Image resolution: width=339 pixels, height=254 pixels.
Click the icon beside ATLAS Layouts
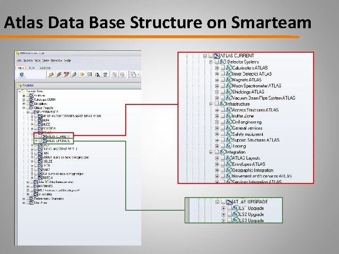point(229,158)
